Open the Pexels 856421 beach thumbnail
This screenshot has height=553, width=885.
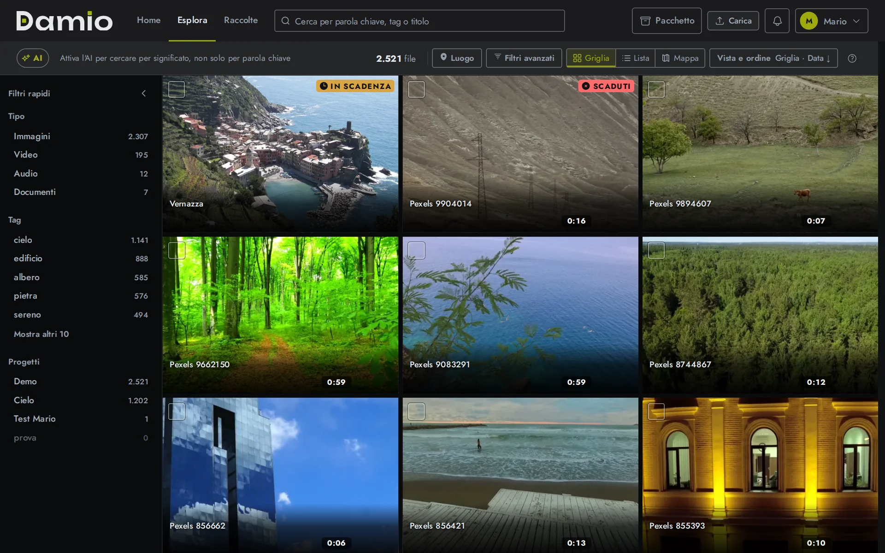click(x=520, y=475)
